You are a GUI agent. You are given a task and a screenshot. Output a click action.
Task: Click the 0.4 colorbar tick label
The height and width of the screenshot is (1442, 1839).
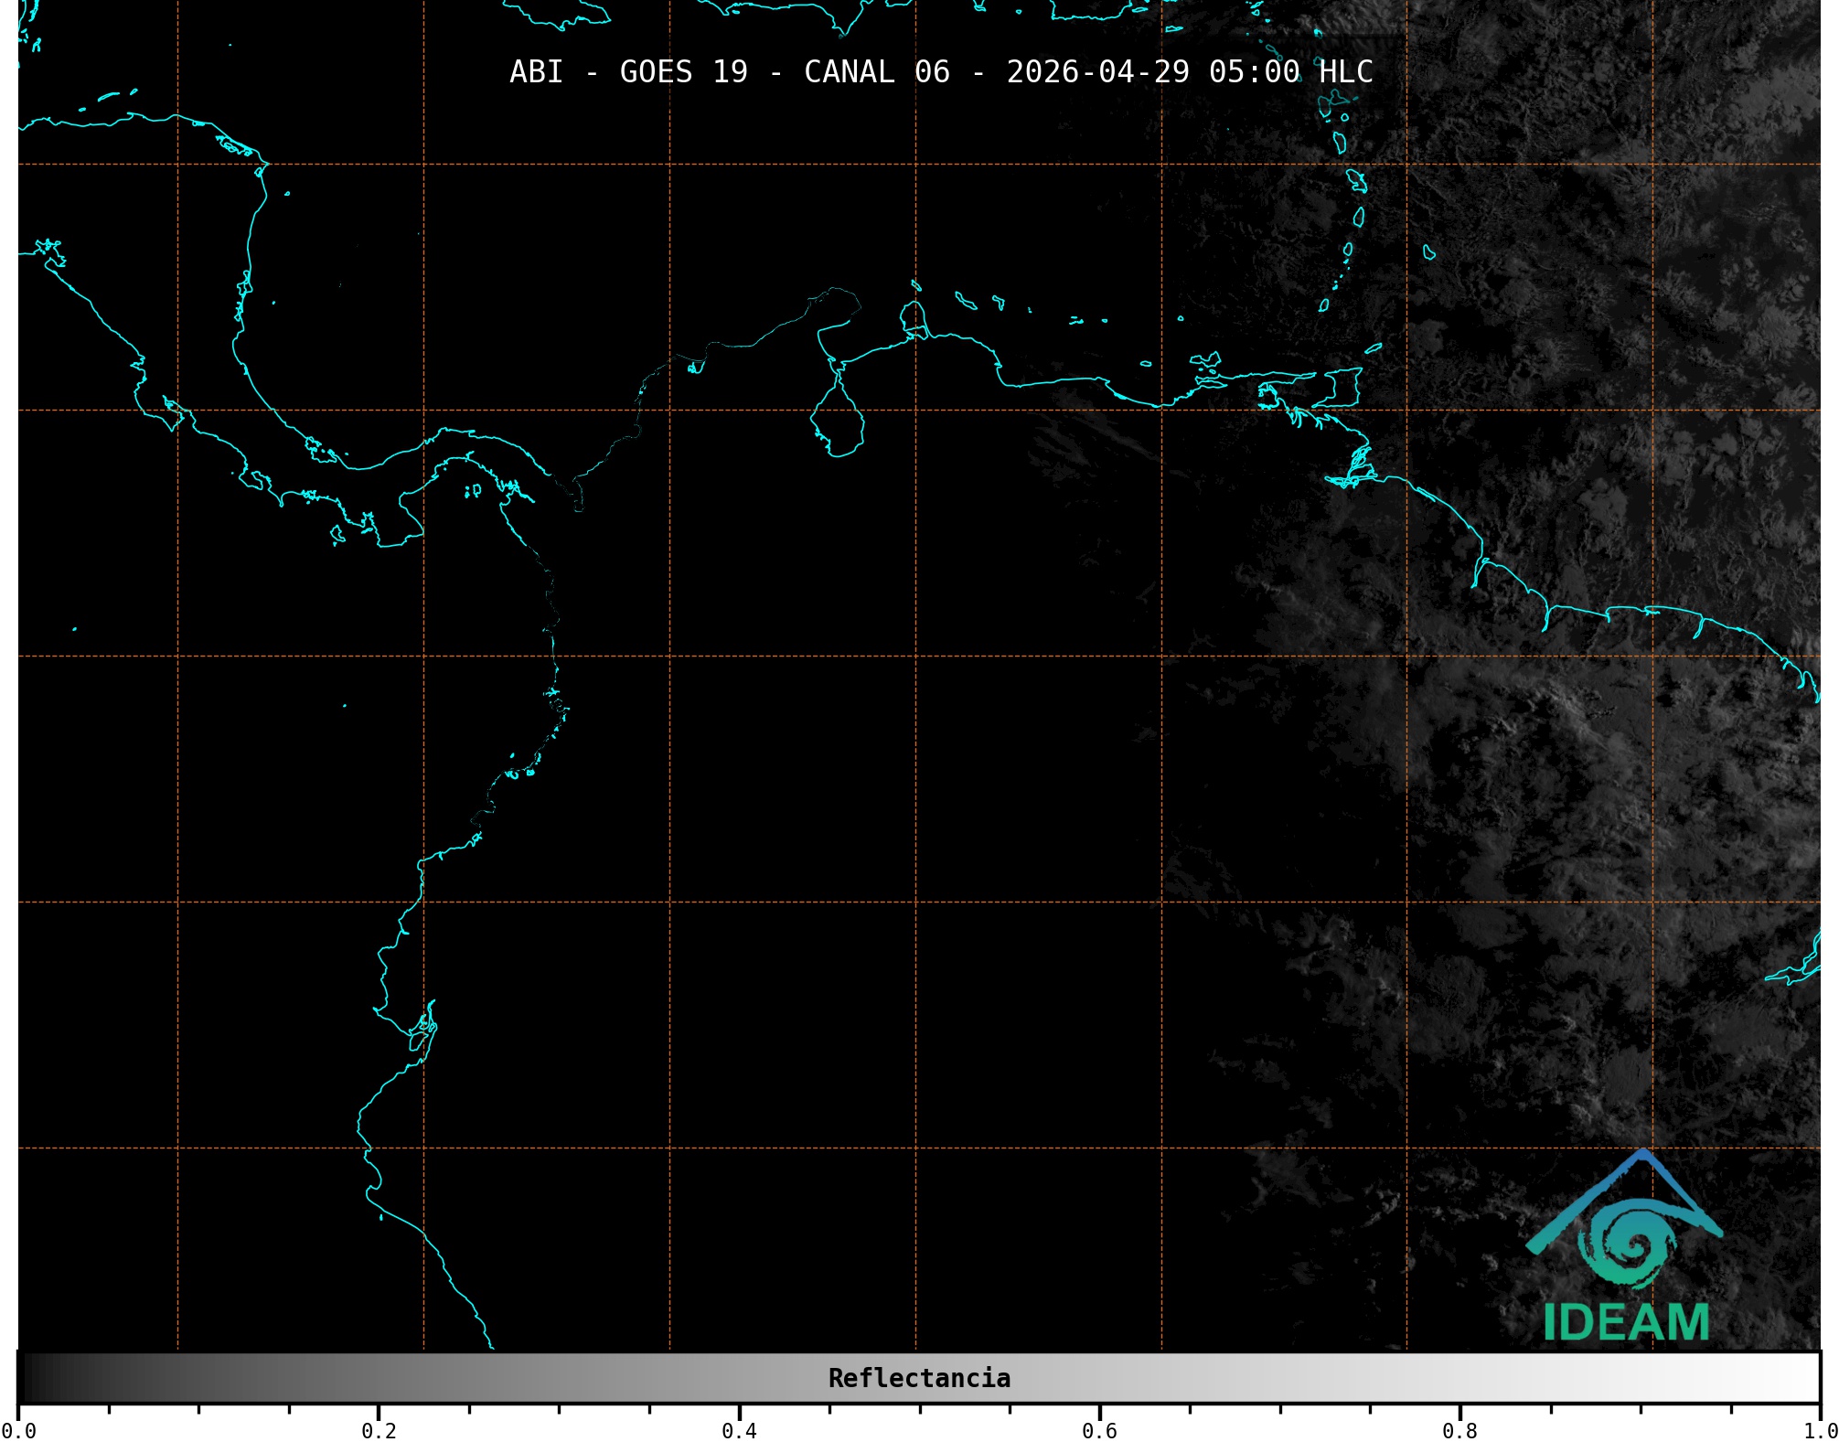coord(739,1430)
